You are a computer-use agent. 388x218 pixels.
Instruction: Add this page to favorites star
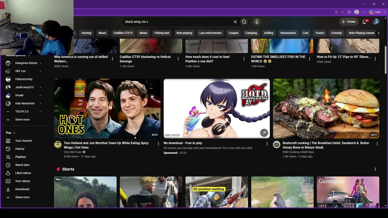coord(342,12)
